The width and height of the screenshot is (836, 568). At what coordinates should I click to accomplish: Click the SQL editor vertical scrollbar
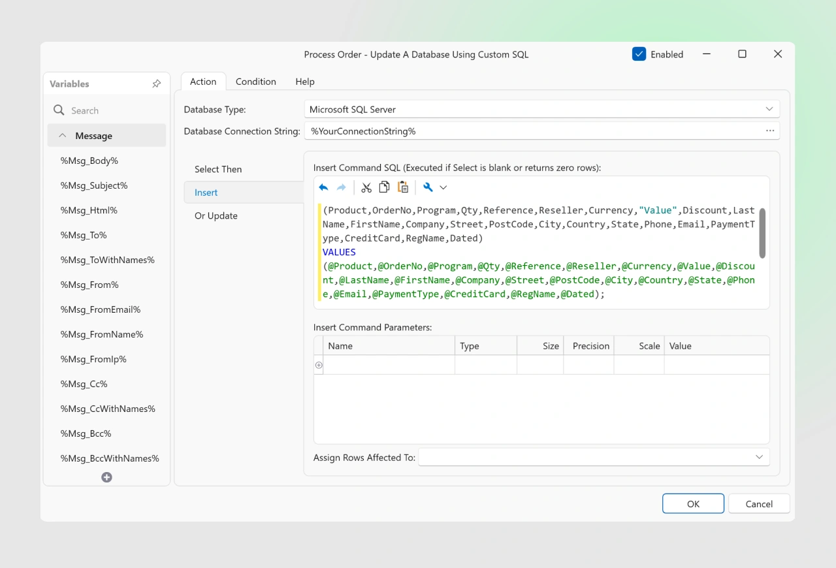(762, 232)
